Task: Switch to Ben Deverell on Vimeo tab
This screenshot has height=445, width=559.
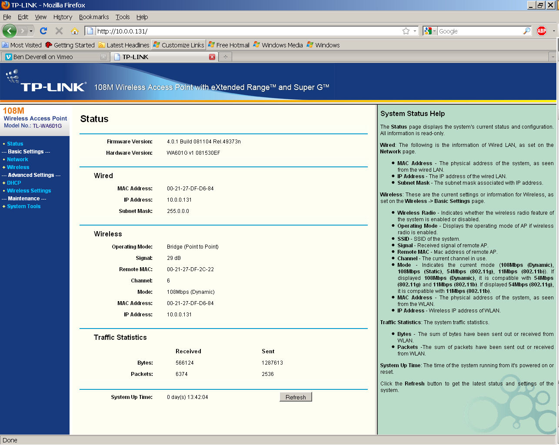Action: pyautogui.click(x=43, y=57)
